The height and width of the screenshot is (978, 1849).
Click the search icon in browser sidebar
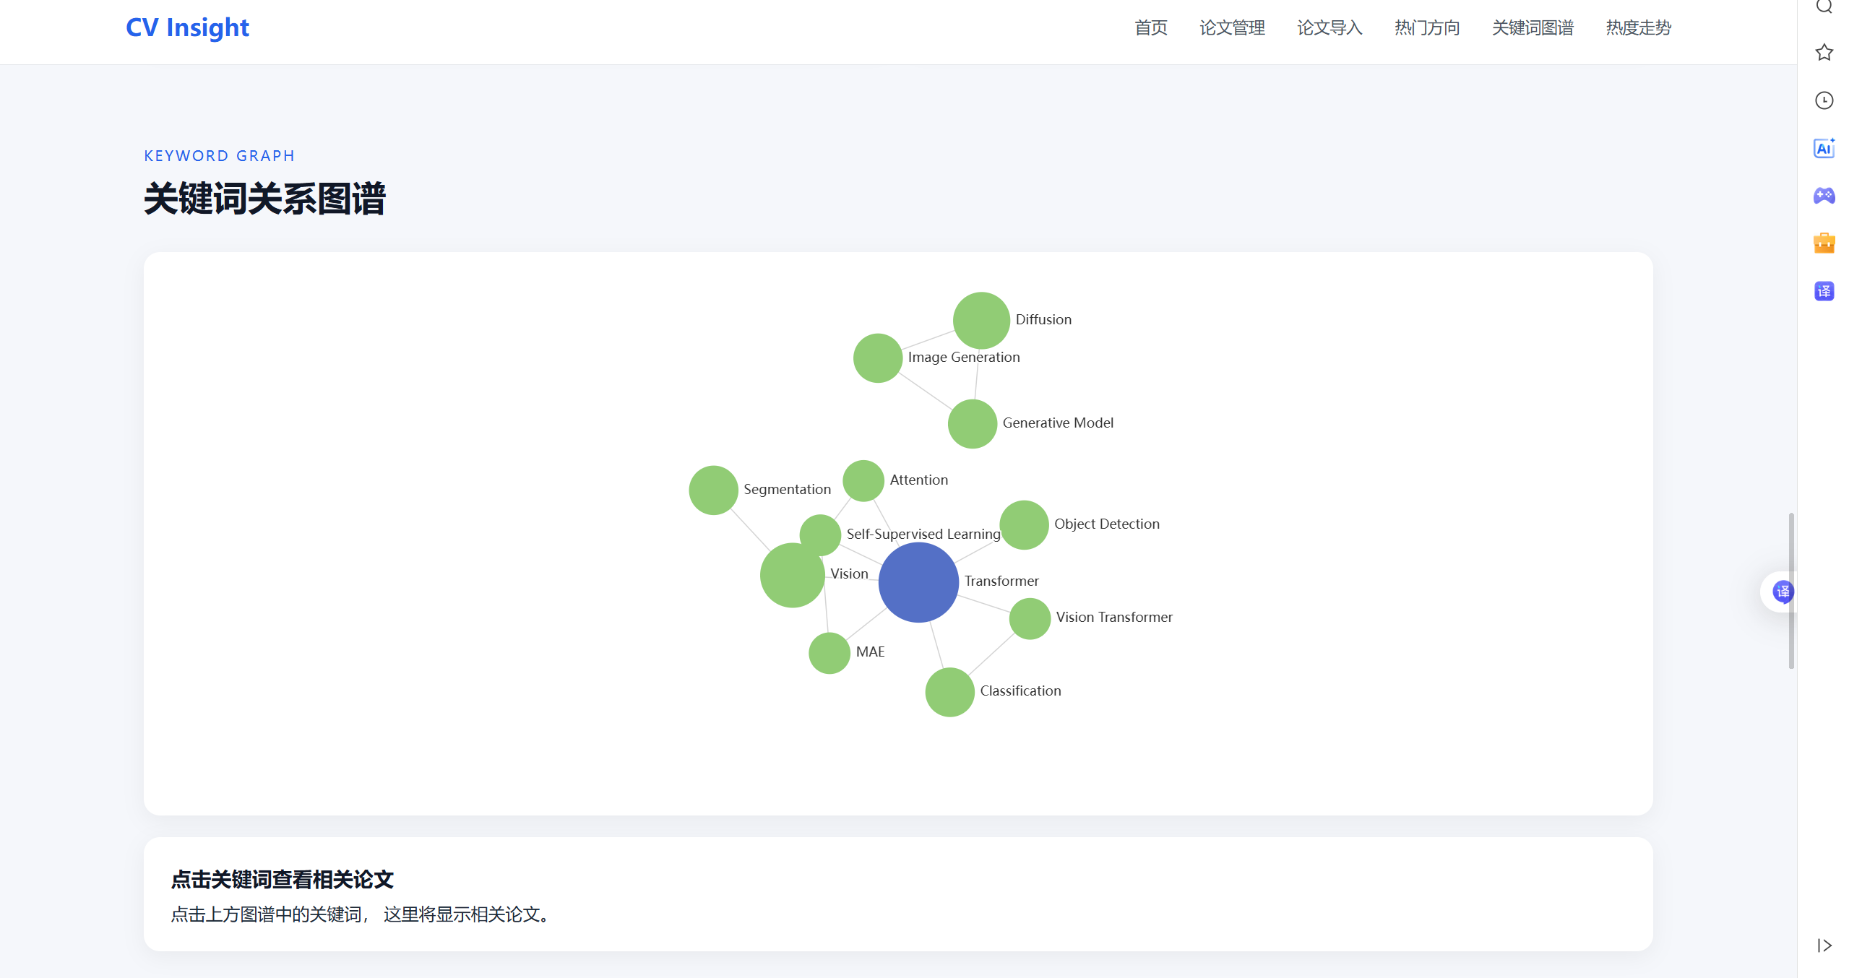[x=1824, y=7]
